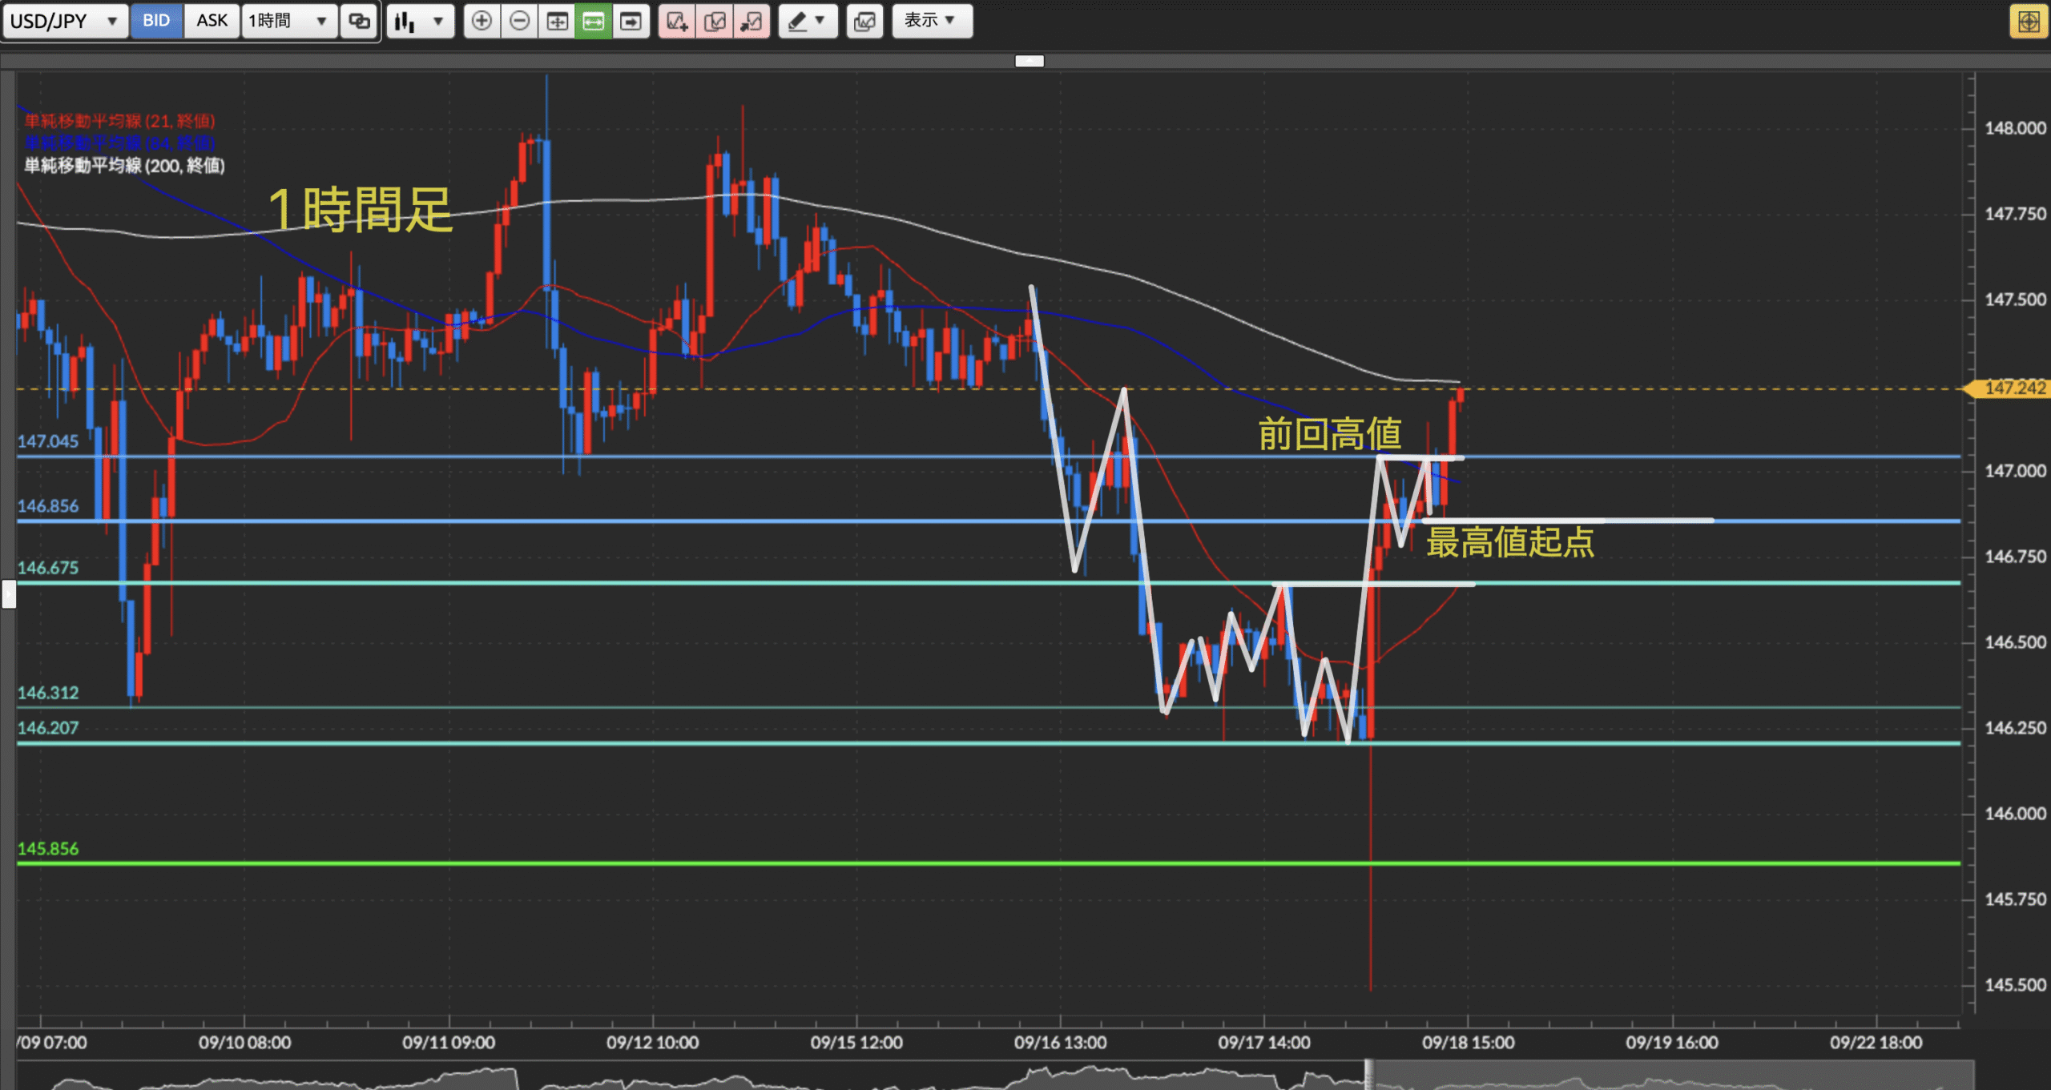Click the 09/10 08:00 time axis label
2051x1090 pixels.
[x=244, y=1043]
